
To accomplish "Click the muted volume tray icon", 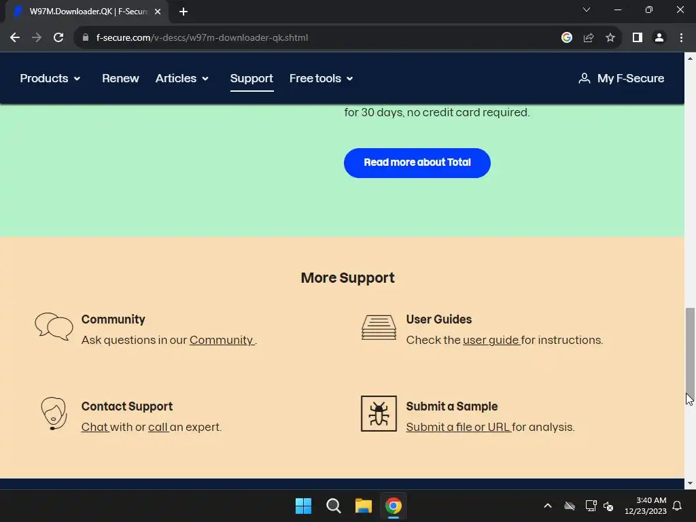I will [608, 506].
